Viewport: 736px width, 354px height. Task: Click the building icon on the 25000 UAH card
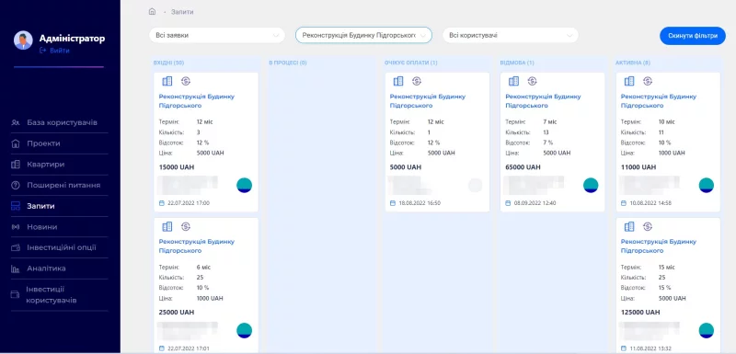click(167, 226)
